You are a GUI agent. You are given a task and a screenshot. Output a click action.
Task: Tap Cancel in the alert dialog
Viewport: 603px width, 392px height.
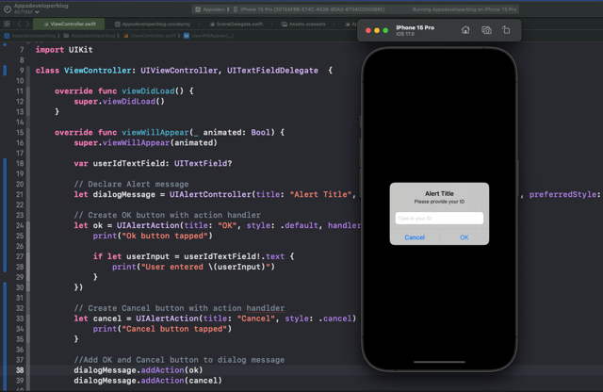point(415,237)
